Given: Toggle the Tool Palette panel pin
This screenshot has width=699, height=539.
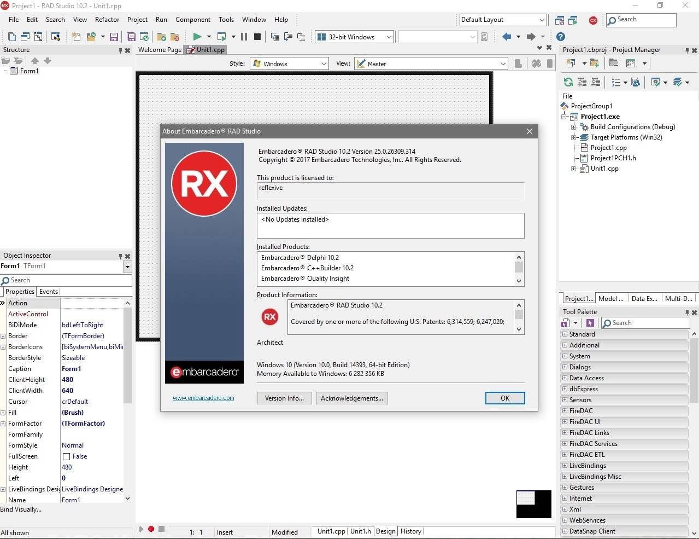Looking at the screenshot, I should (687, 312).
